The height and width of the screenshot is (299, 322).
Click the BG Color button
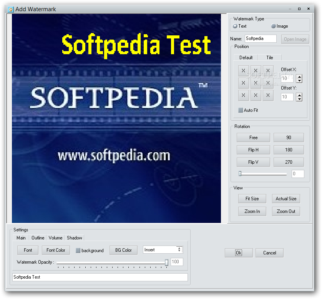123,250
